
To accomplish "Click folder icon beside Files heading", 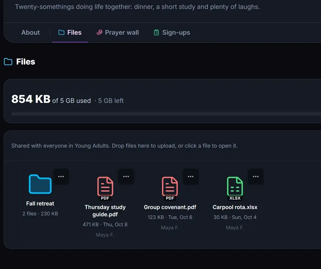I will click(x=8, y=62).
